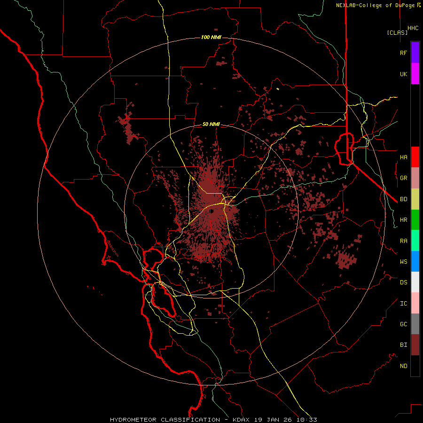Click the 50 NMI range ring label

211,124
